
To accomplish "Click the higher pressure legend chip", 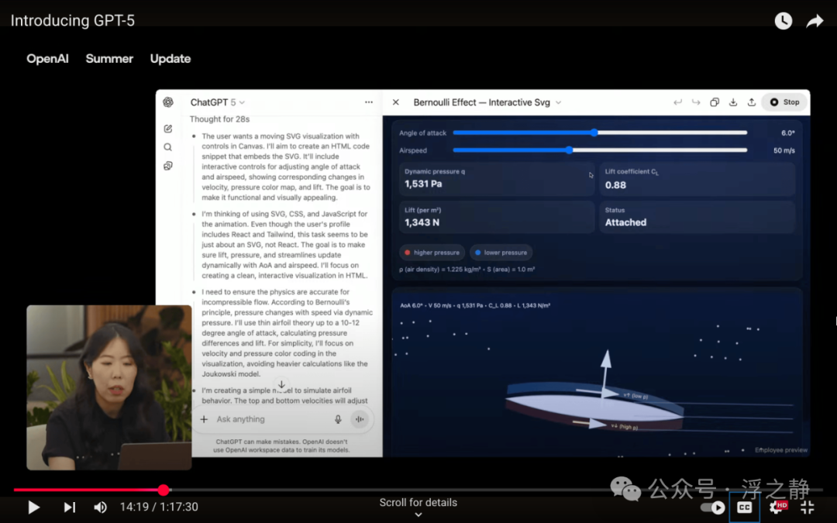I will click(x=432, y=253).
